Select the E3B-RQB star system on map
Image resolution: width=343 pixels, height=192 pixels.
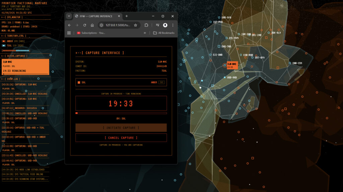click(x=241, y=55)
